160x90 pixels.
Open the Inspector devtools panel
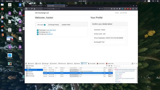point(31,63)
